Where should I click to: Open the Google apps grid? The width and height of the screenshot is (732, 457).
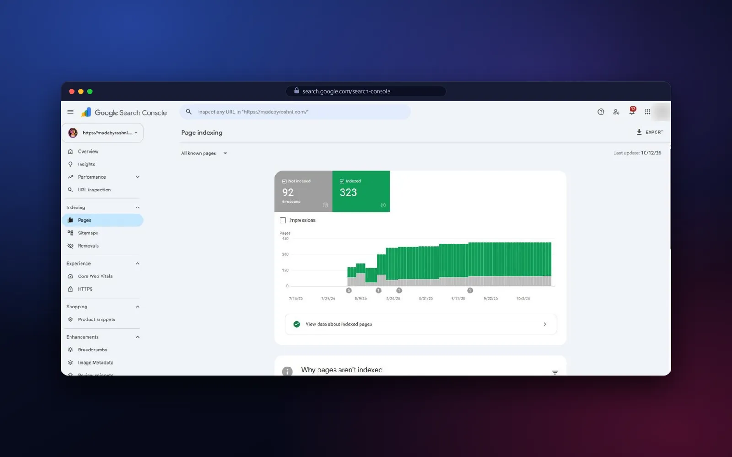click(x=647, y=112)
